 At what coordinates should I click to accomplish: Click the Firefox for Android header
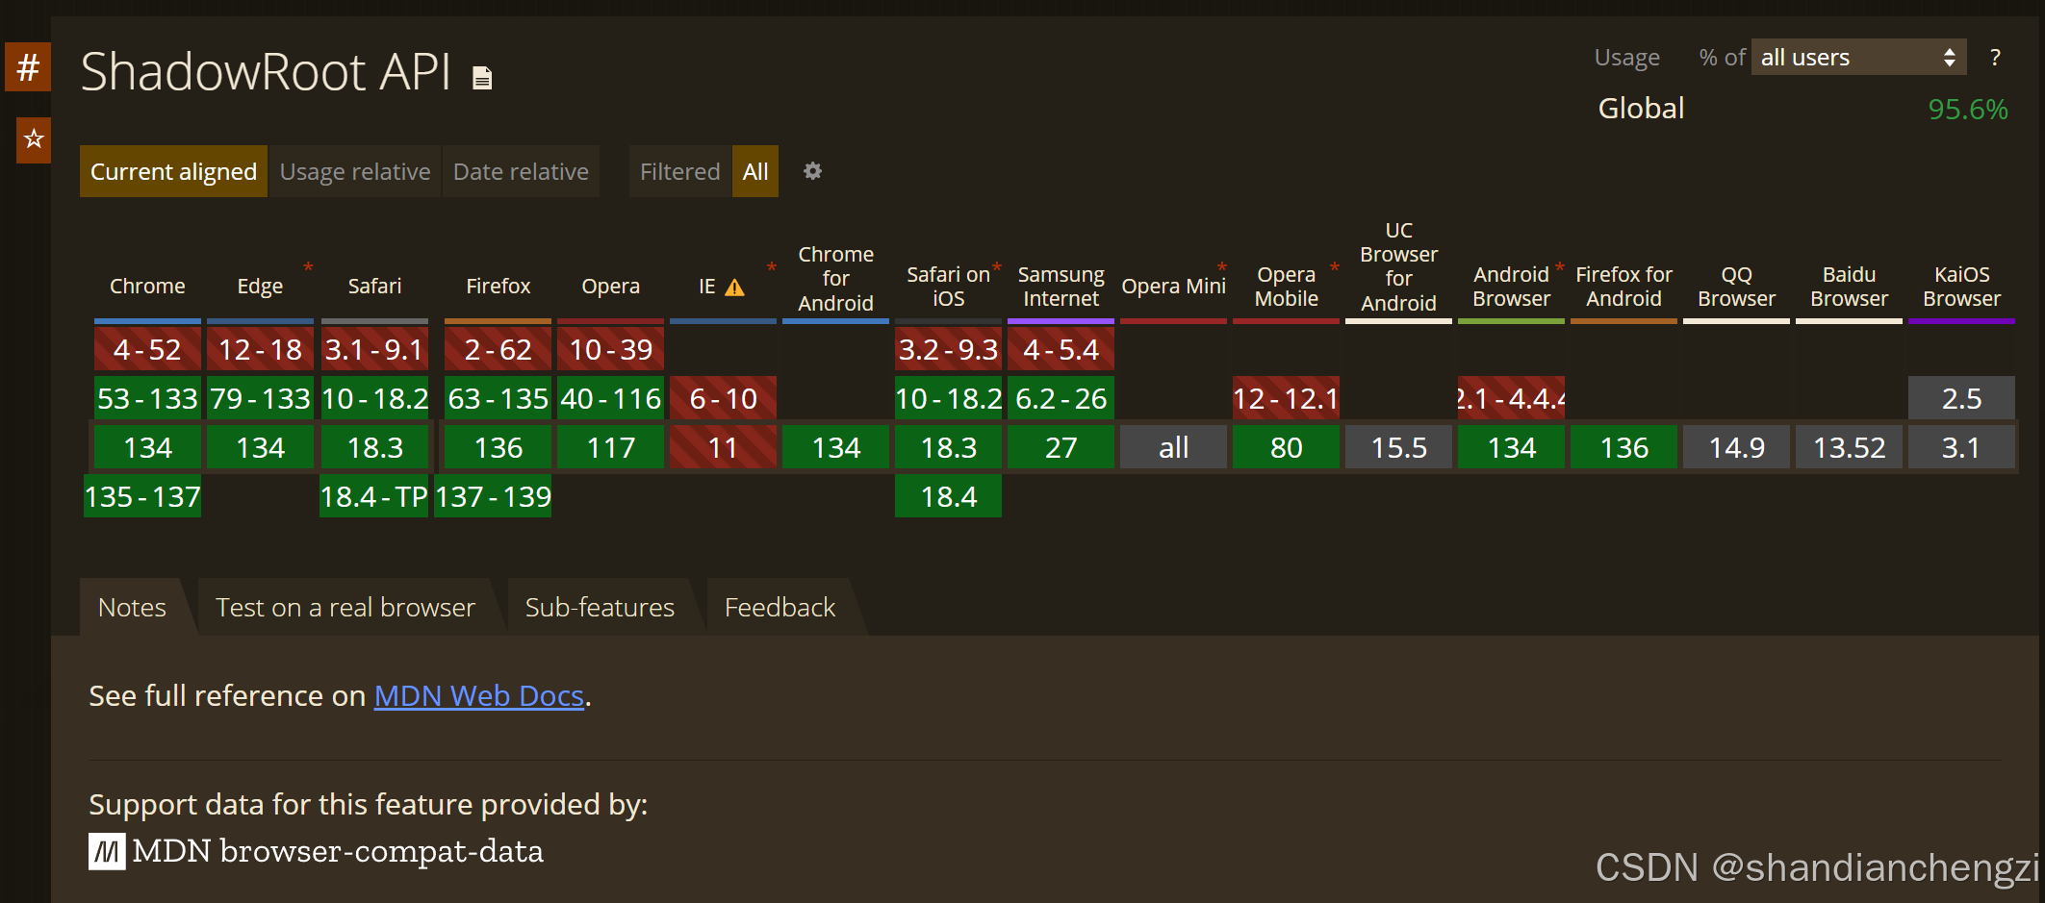coord(1623,286)
